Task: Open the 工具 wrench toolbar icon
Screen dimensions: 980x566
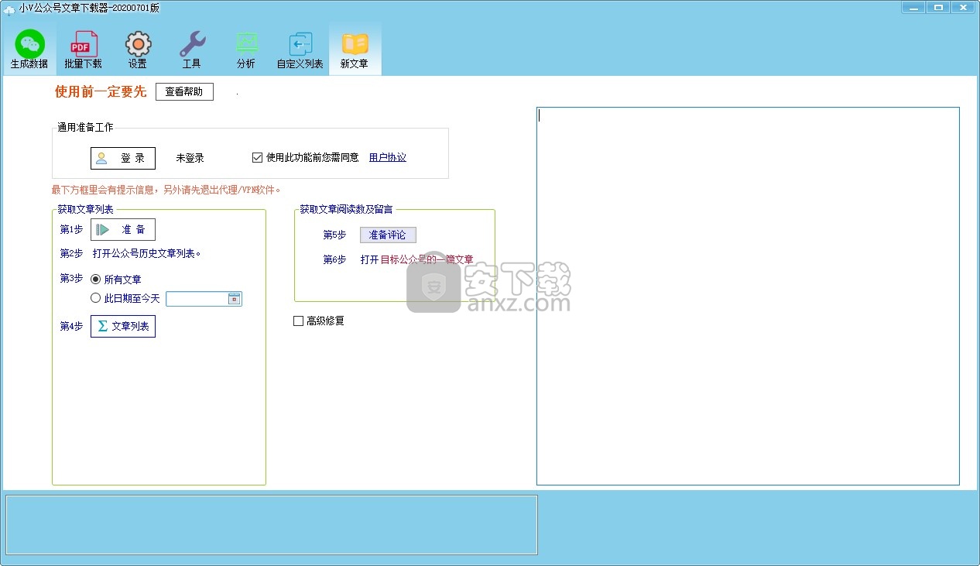Action: pos(192,50)
